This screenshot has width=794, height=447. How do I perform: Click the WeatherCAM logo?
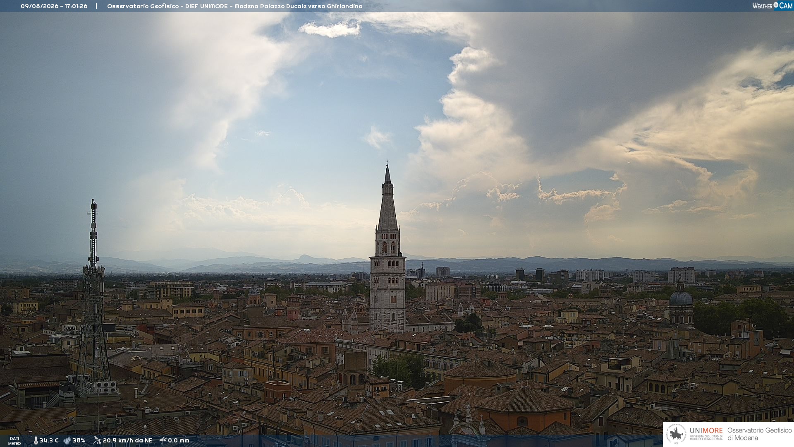click(x=772, y=6)
